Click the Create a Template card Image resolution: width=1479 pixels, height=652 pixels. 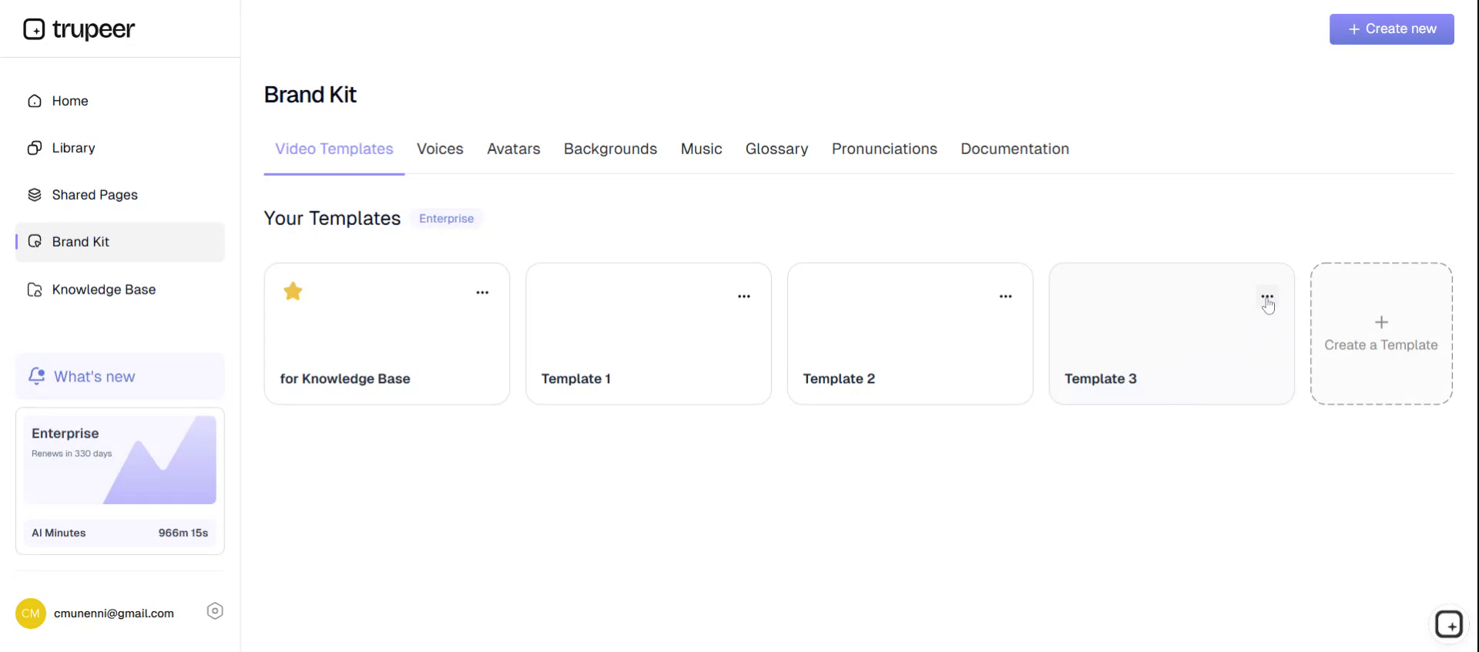[x=1380, y=334]
